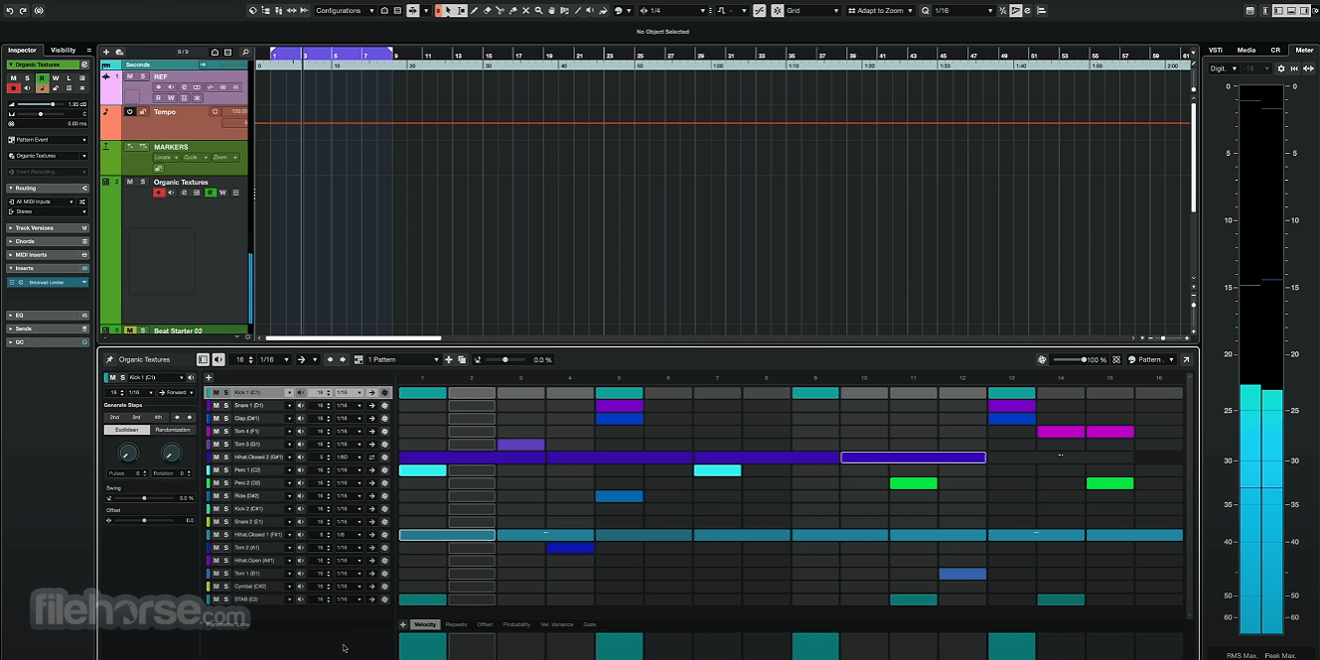Activate Tempo track power toggle

pos(130,112)
